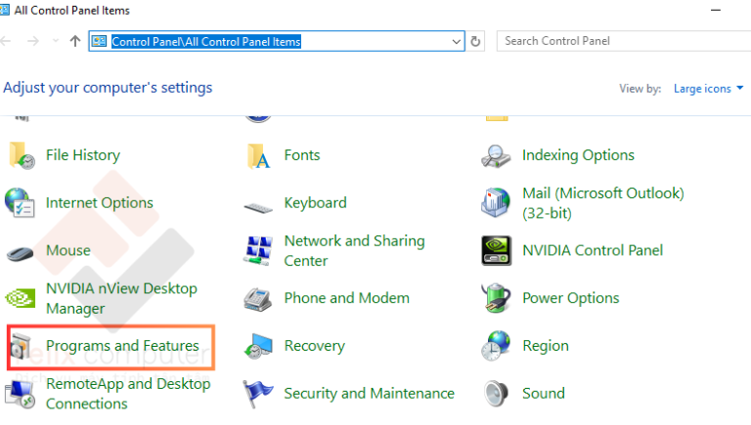Screen dimensions: 751x425
Task: Click the Internet Options globe icon
Action: point(20,203)
